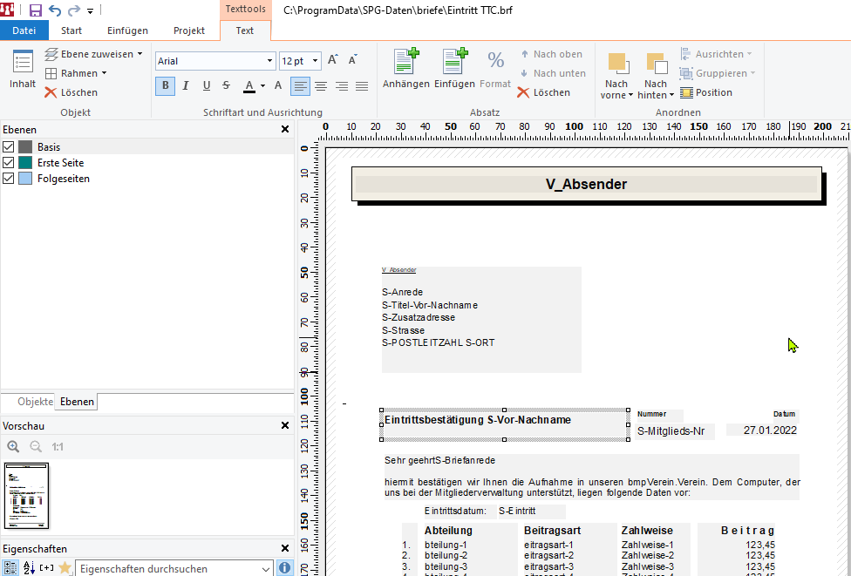Click the Strikethrough formatting icon
851x576 pixels.
pyautogui.click(x=227, y=85)
